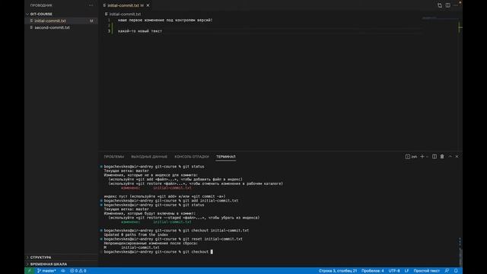Viewport: 487px width, 274px height.
Task: Open notifications bell in status bar
Action: tap(456, 271)
